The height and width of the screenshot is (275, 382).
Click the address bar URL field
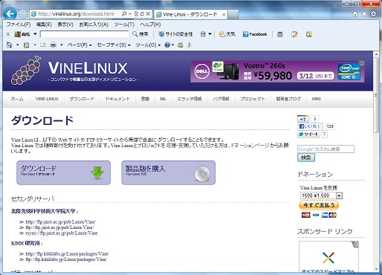(x=77, y=14)
